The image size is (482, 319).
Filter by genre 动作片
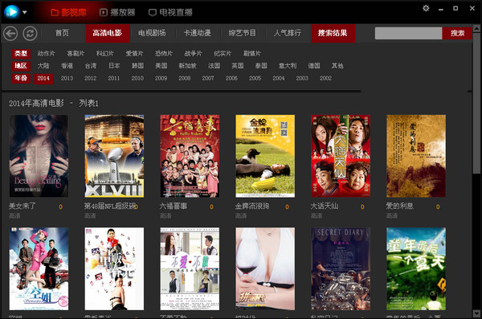coord(46,54)
